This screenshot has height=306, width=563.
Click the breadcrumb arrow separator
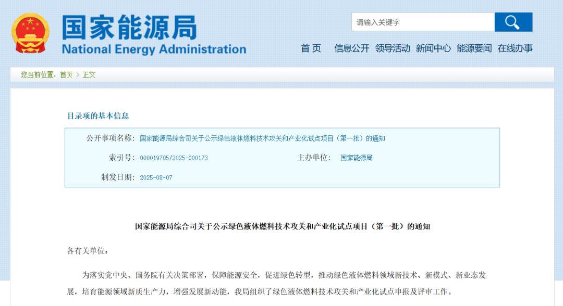click(x=78, y=75)
